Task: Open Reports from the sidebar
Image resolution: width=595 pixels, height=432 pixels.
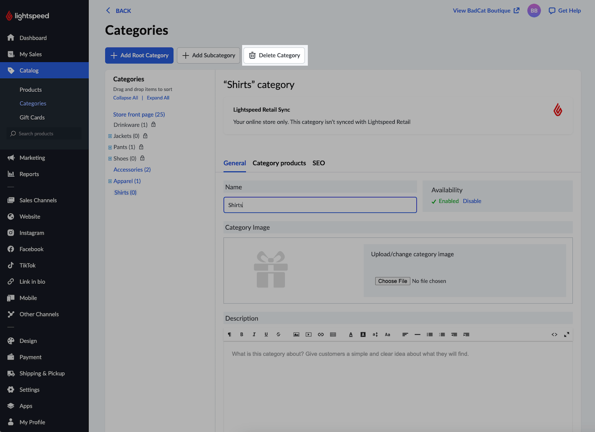Action: coord(29,174)
